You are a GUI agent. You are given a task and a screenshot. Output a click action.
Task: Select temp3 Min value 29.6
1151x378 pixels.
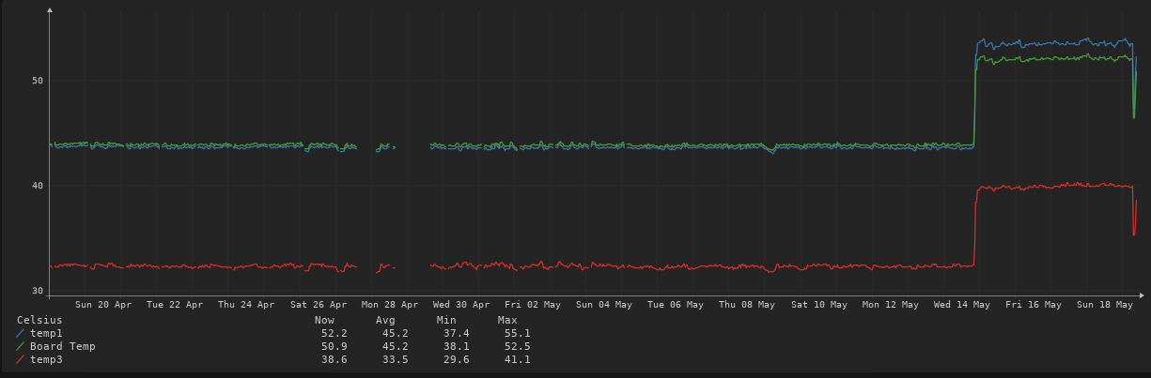point(456,359)
